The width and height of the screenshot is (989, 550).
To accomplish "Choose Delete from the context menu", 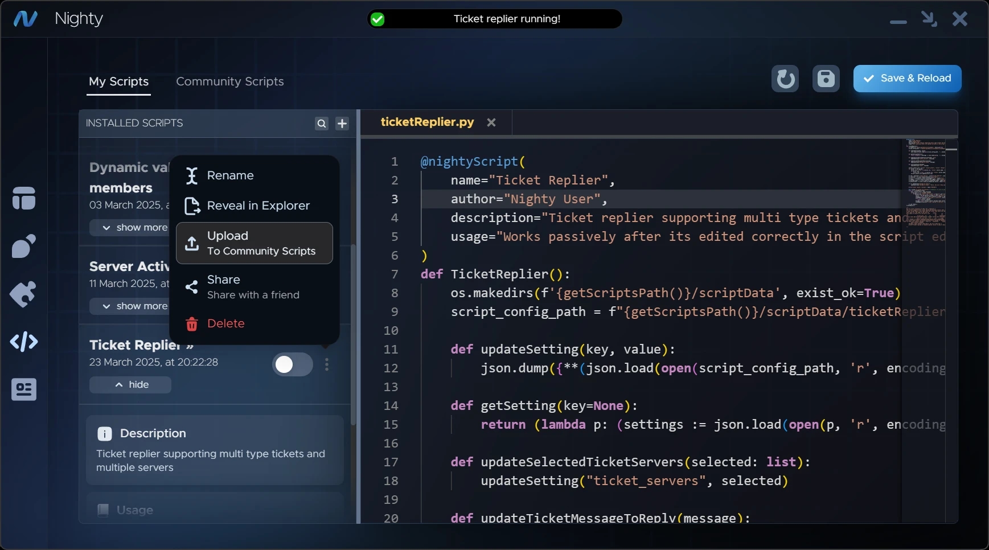I will 255,324.
